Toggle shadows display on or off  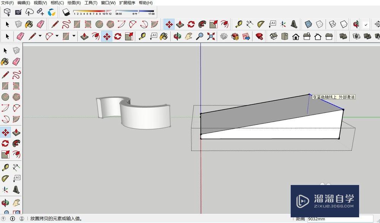[x=66, y=12]
